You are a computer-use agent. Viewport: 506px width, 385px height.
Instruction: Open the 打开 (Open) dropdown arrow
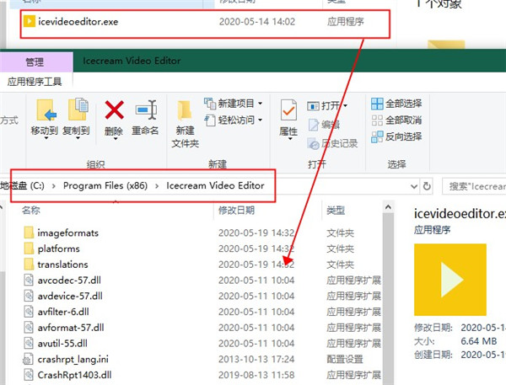click(346, 106)
